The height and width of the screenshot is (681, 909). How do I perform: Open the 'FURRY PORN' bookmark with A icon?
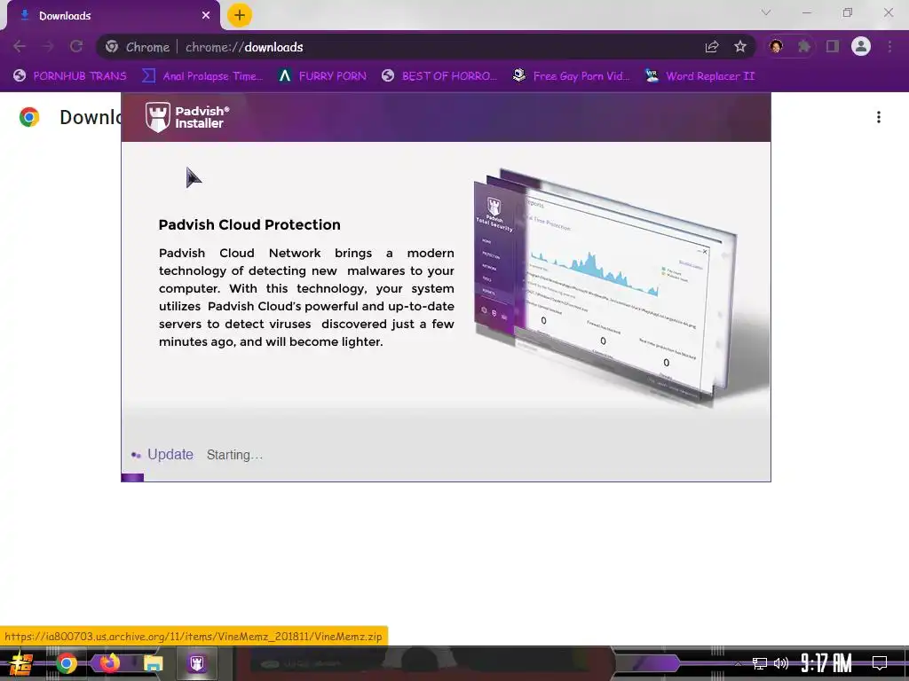coord(321,76)
